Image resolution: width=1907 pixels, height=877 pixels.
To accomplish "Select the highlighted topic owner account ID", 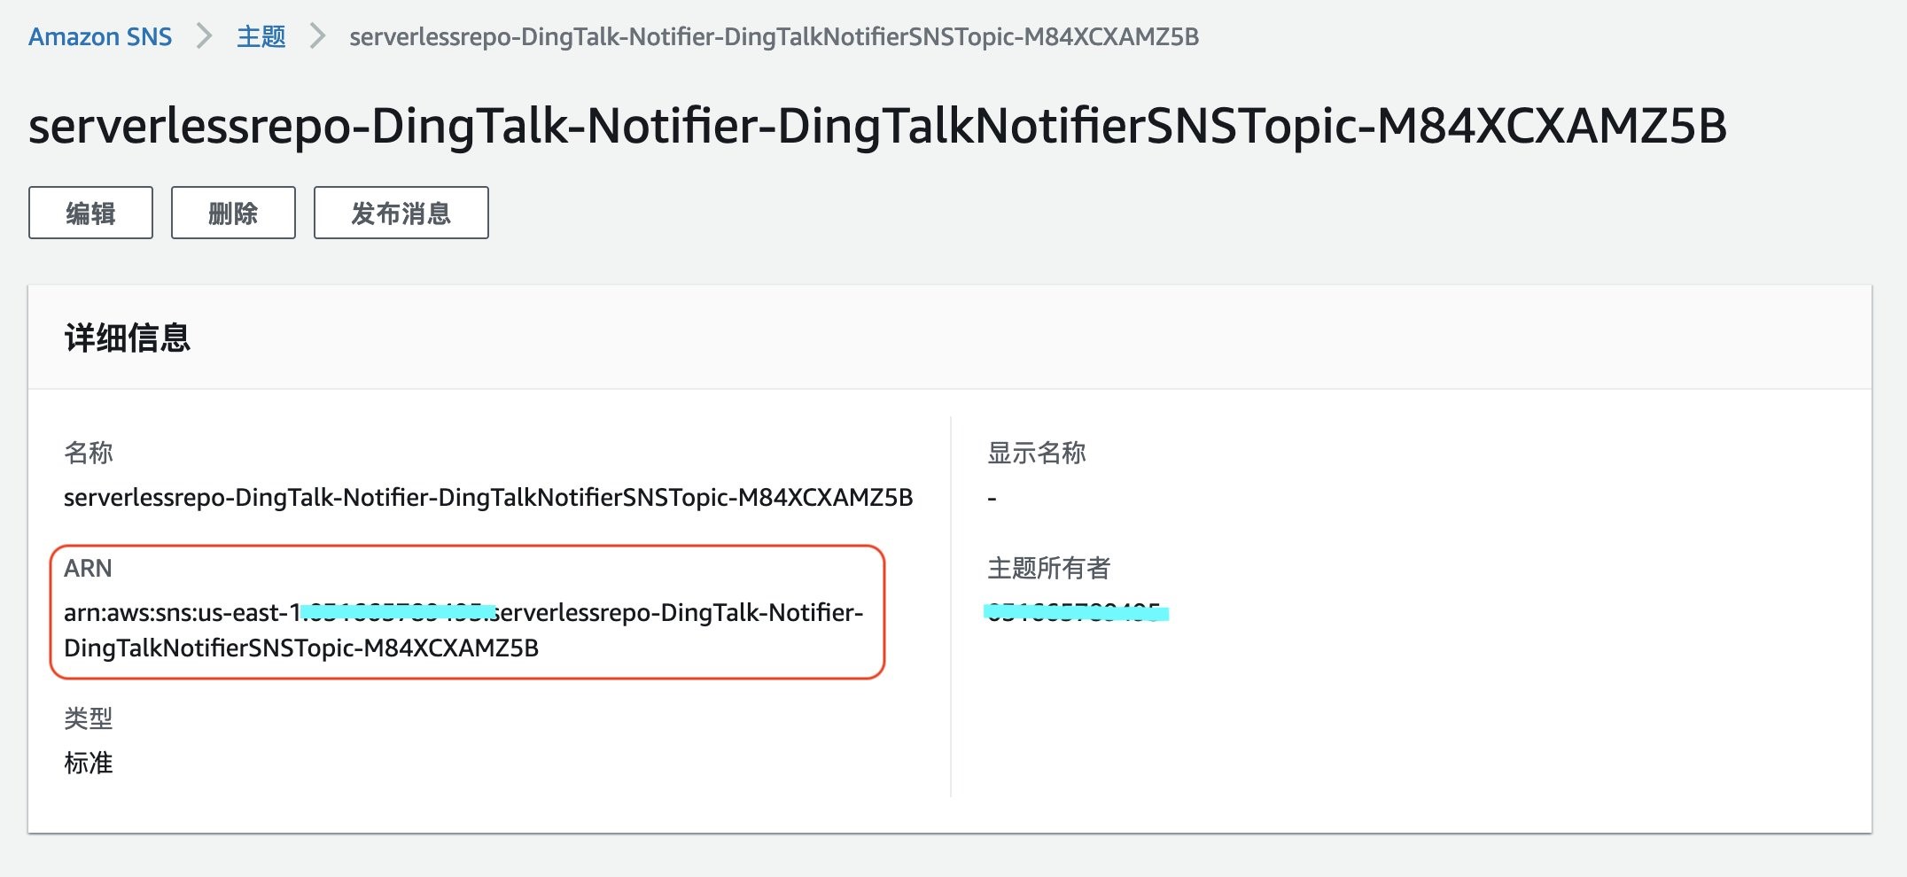I will pyautogui.click(x=1077, y=609).
